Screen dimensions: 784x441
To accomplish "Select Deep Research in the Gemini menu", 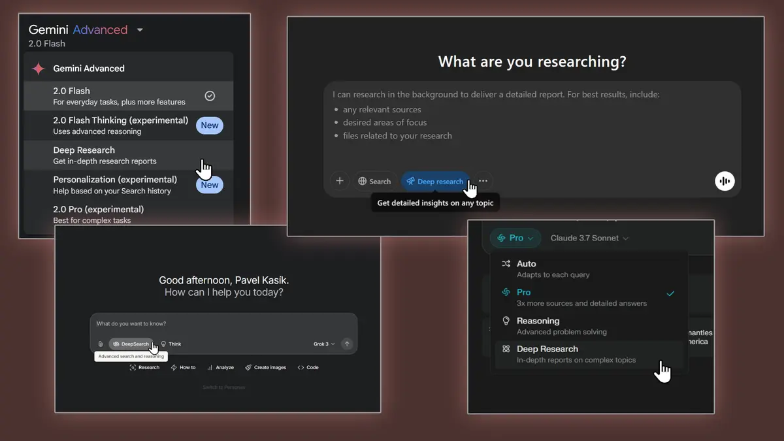I will coord(128,155).
